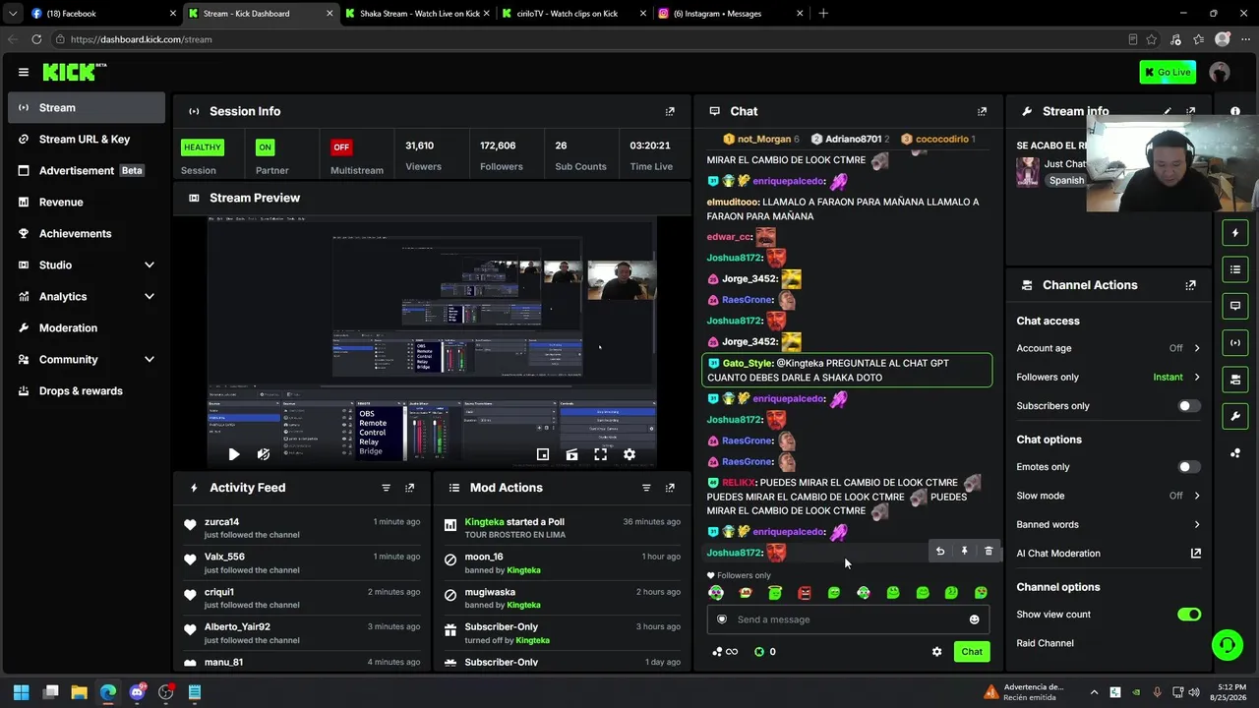Open picture-in-picture for stream preview
The width and height of the screenshot is (1259, 708).
click(543, 454)
